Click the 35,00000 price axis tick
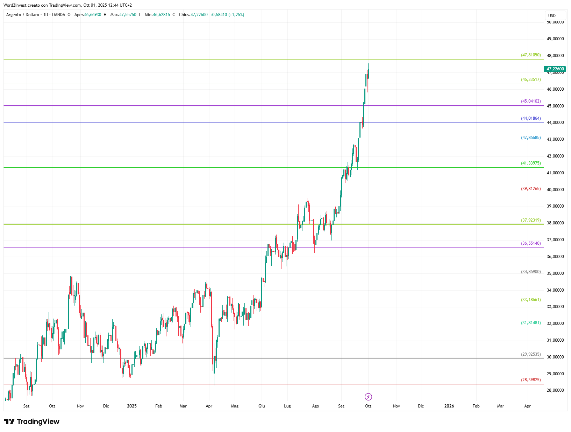The width and height of the screenshot is (571, 432). (555, 273)
